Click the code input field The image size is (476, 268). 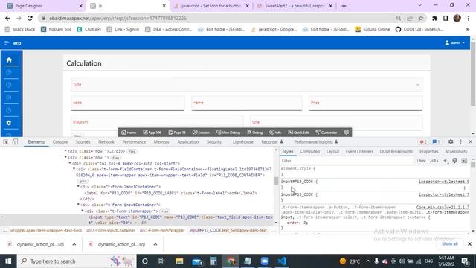128,103
